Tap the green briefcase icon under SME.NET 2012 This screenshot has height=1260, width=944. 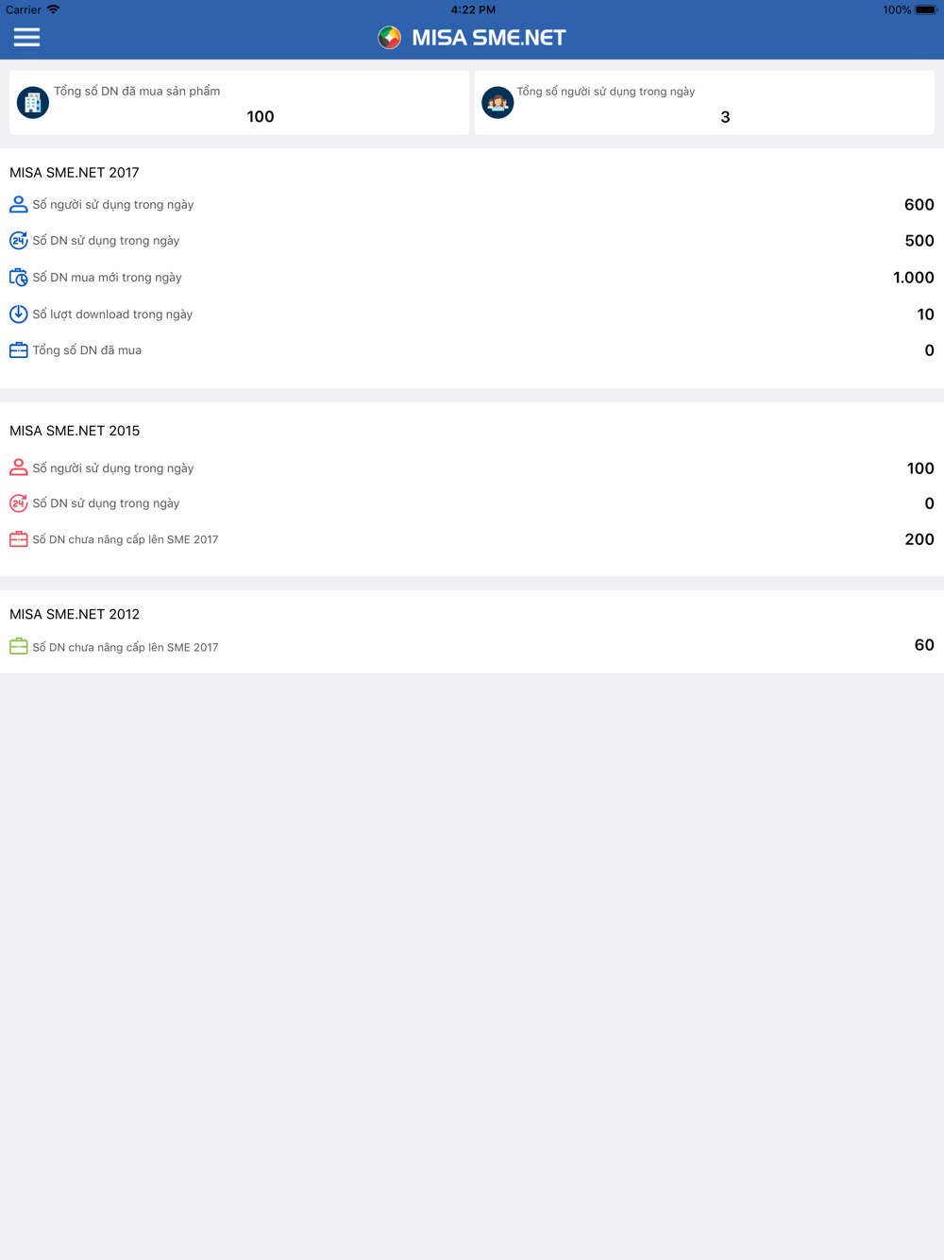(18, 647)
